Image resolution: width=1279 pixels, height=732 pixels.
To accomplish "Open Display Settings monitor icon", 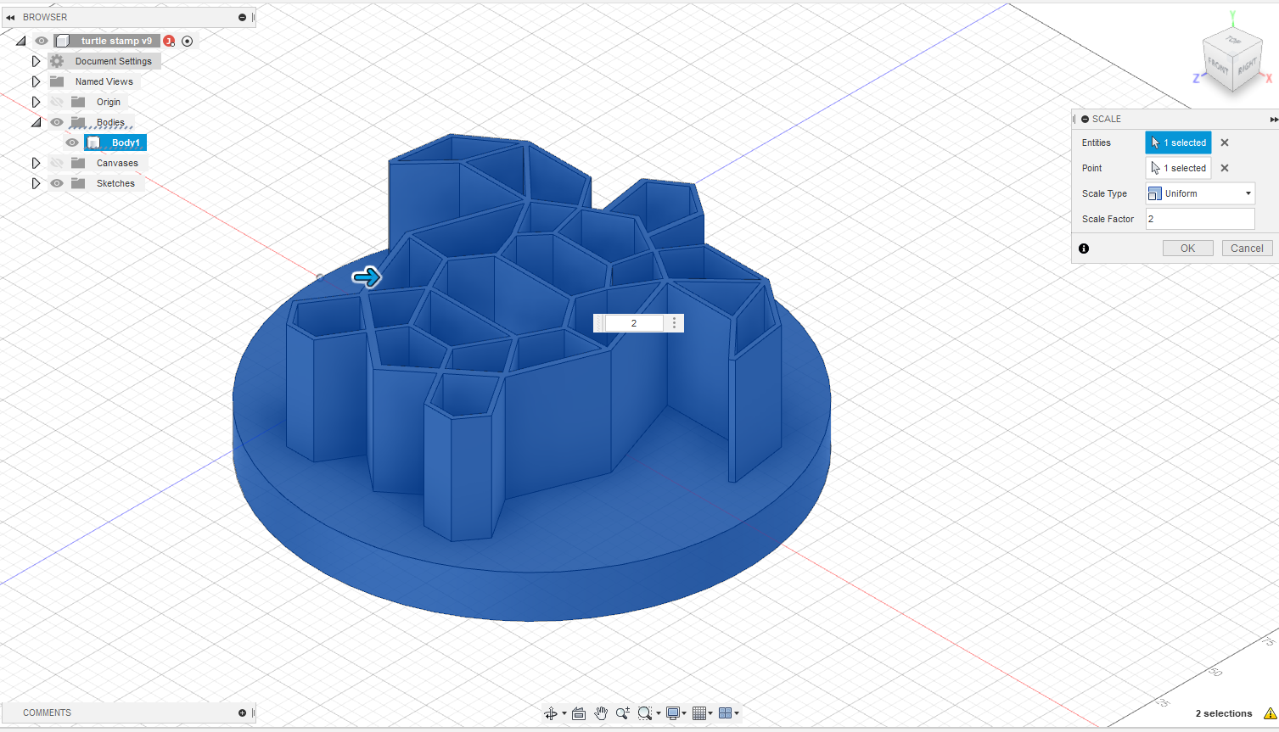I will point(673,713).
